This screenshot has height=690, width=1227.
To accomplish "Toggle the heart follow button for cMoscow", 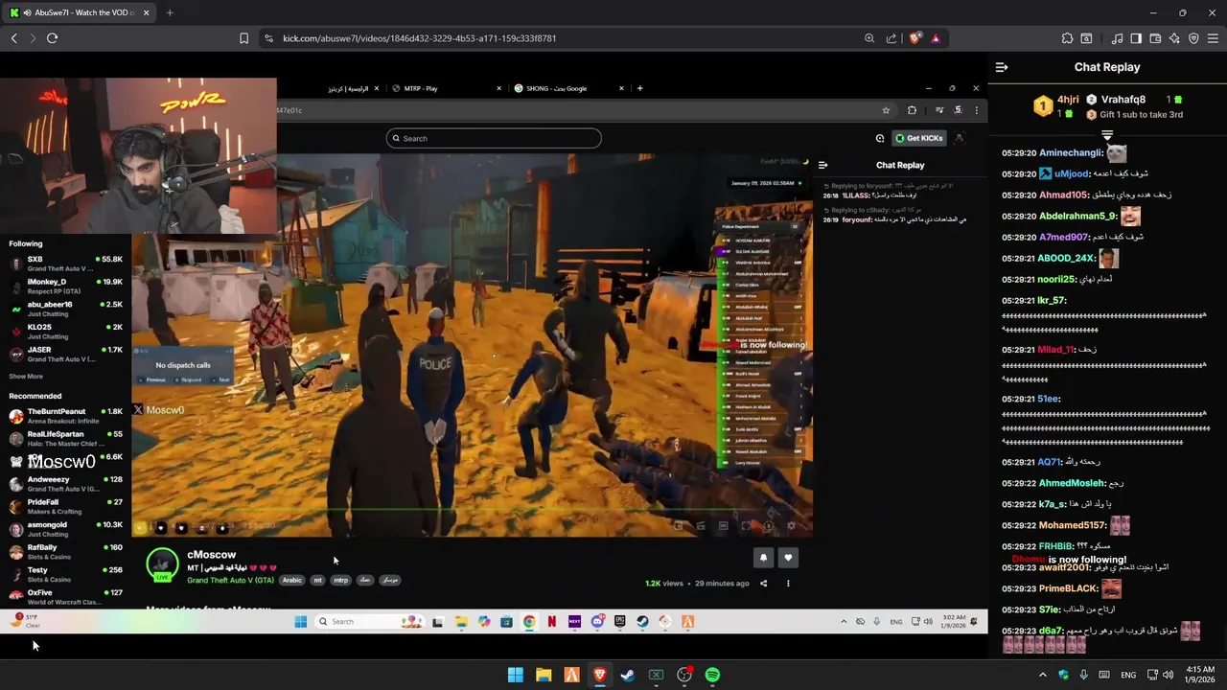I will tap(788, 557).
